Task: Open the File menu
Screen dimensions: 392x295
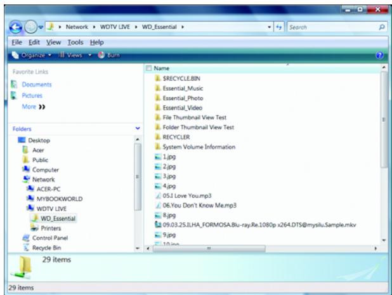Action: [16, 43]
